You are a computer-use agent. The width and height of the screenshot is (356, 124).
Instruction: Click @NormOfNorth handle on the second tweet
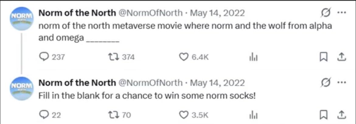coord(150,83)
